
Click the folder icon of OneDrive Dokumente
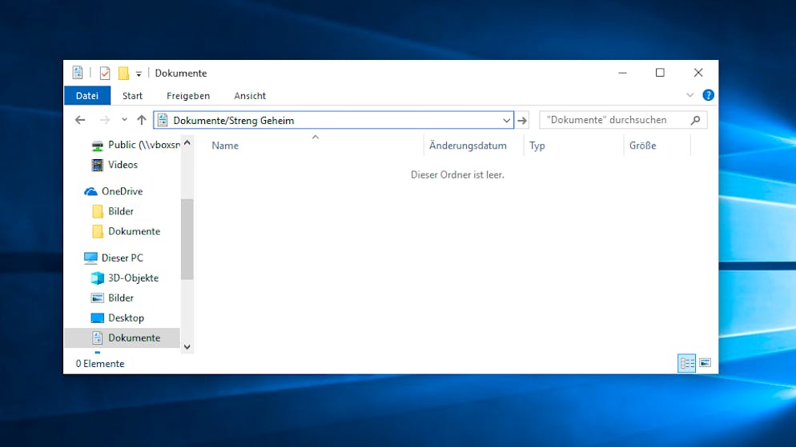pyautogui.click(x=98, y=231)
